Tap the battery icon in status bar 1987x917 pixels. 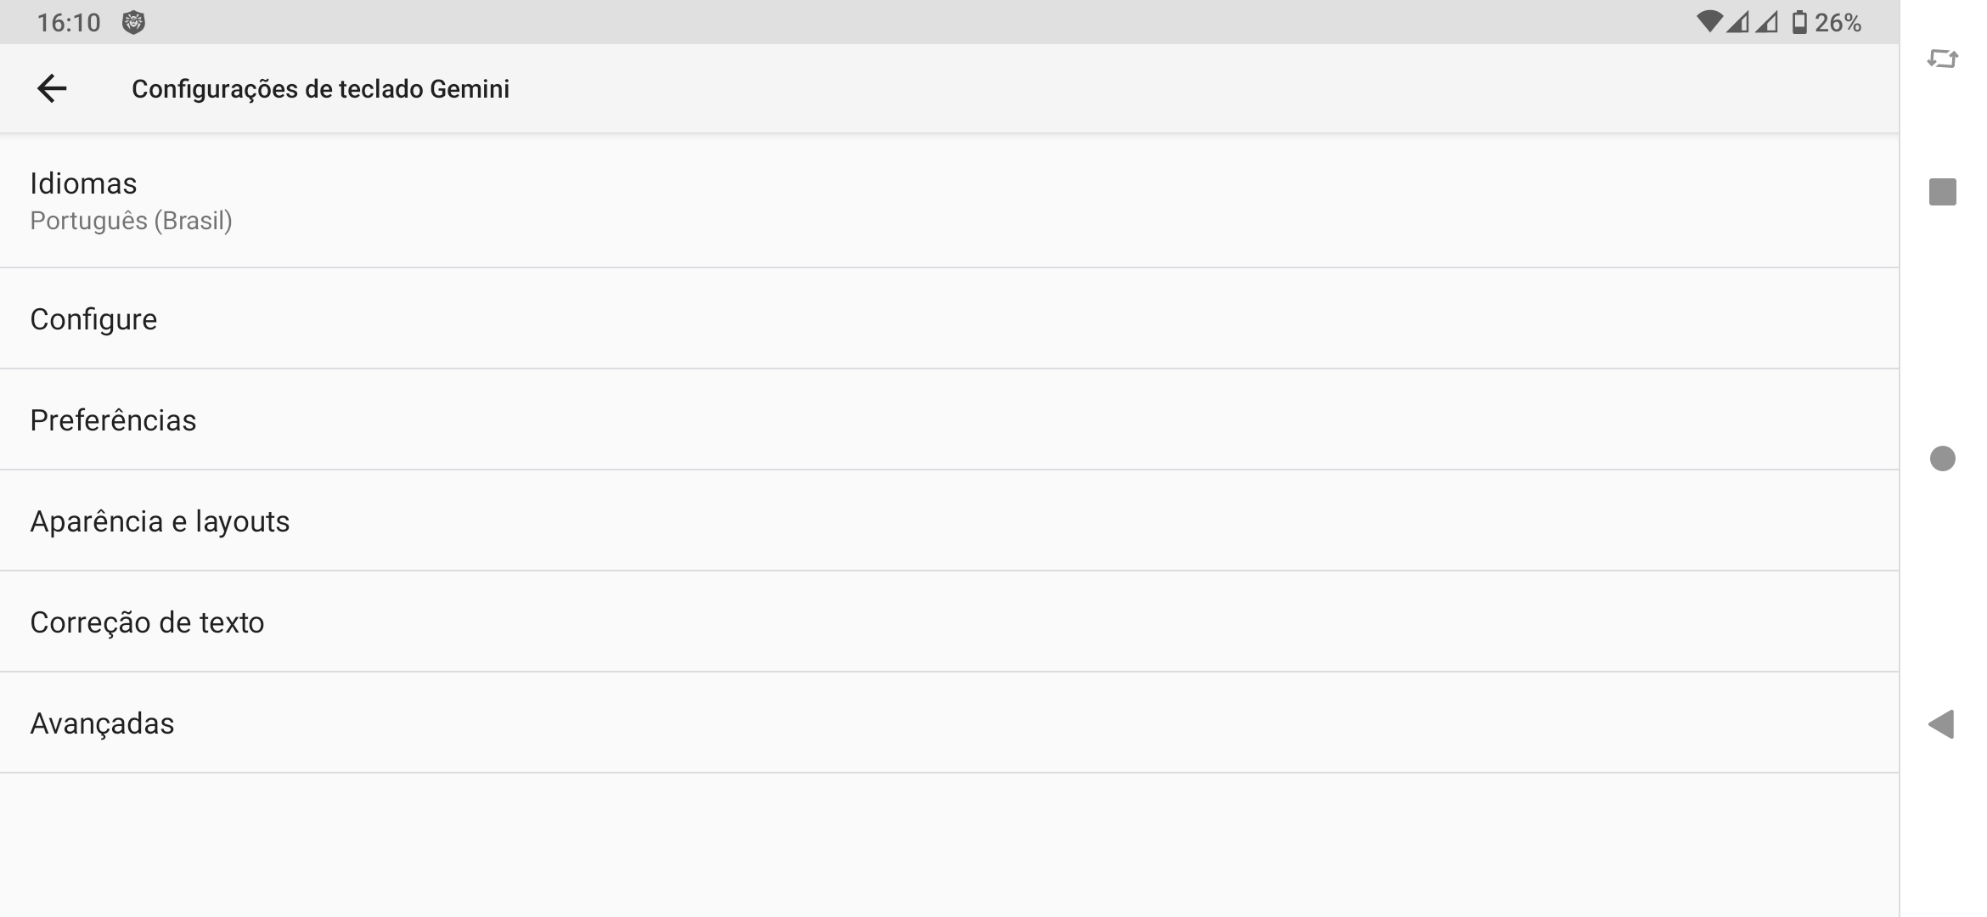tap(1798, 22)
